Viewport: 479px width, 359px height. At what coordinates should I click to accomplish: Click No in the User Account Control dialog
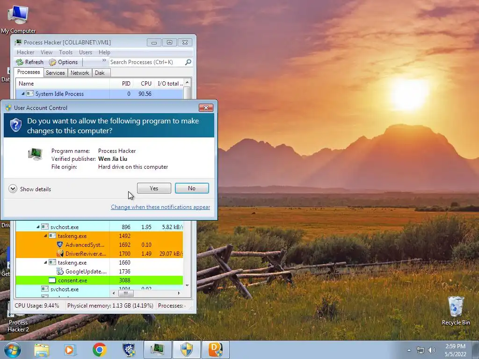pos(192,188)
